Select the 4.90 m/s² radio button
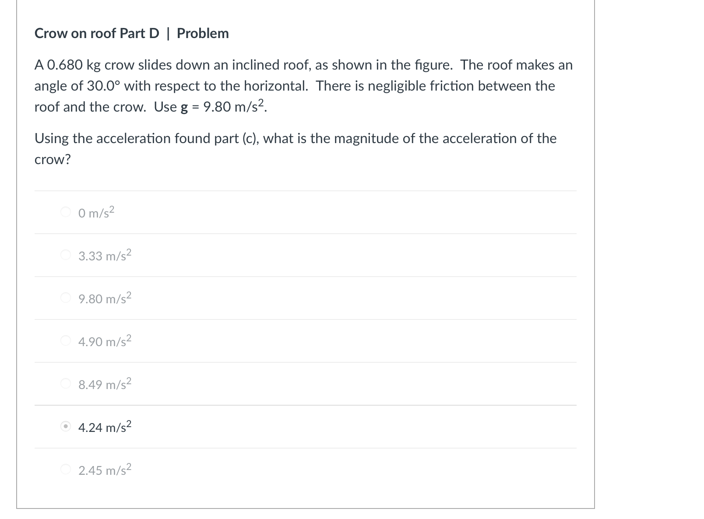Viewport: 704px width, 519px height. pyautogui.click(x=65, y=341)
